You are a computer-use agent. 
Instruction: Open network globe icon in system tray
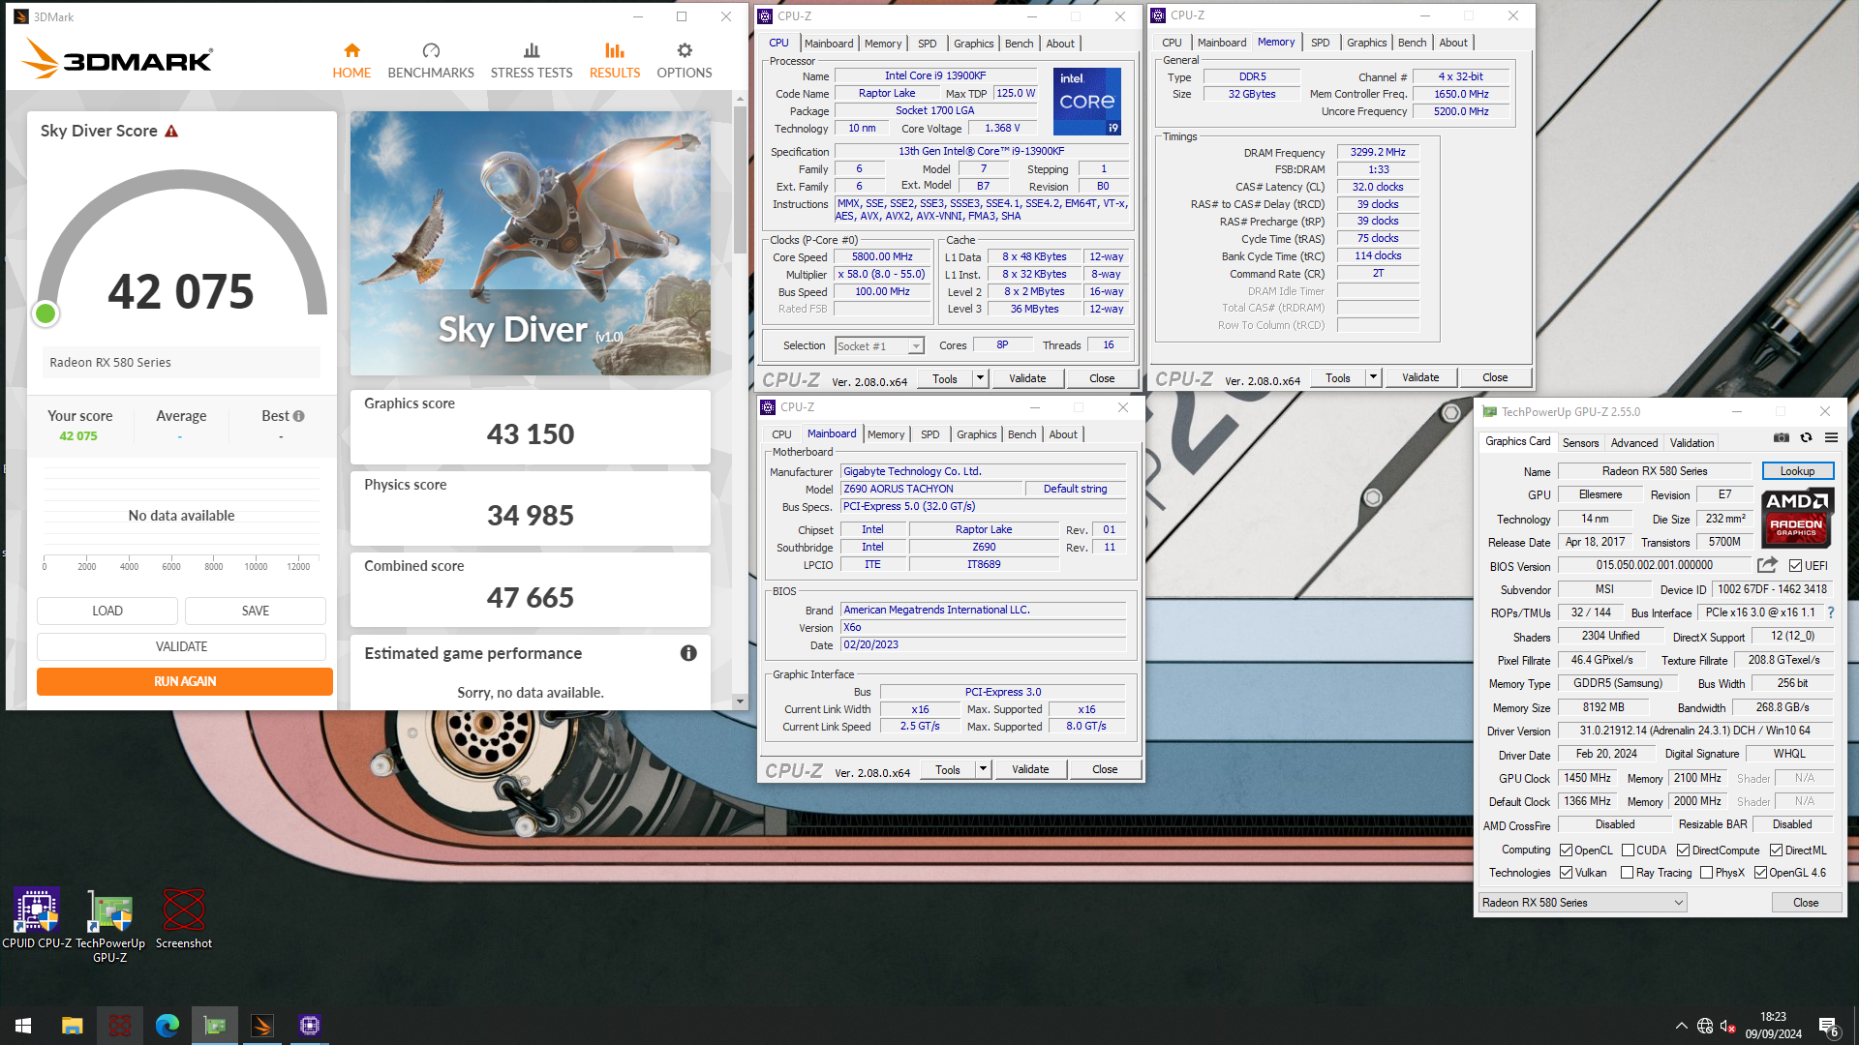tap(1705, 1026)
